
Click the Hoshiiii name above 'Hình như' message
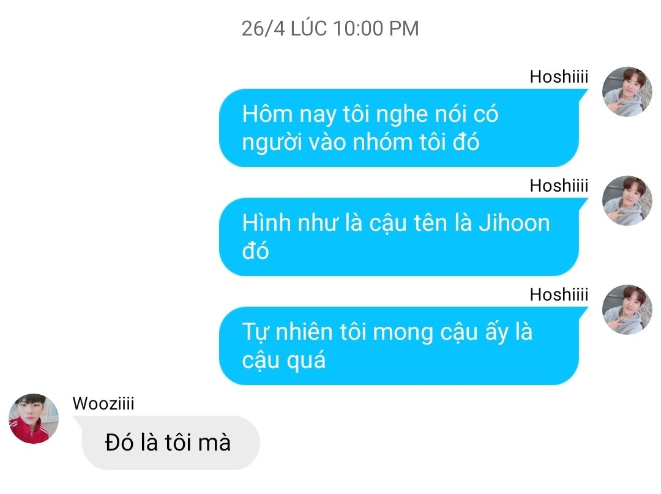559,186
